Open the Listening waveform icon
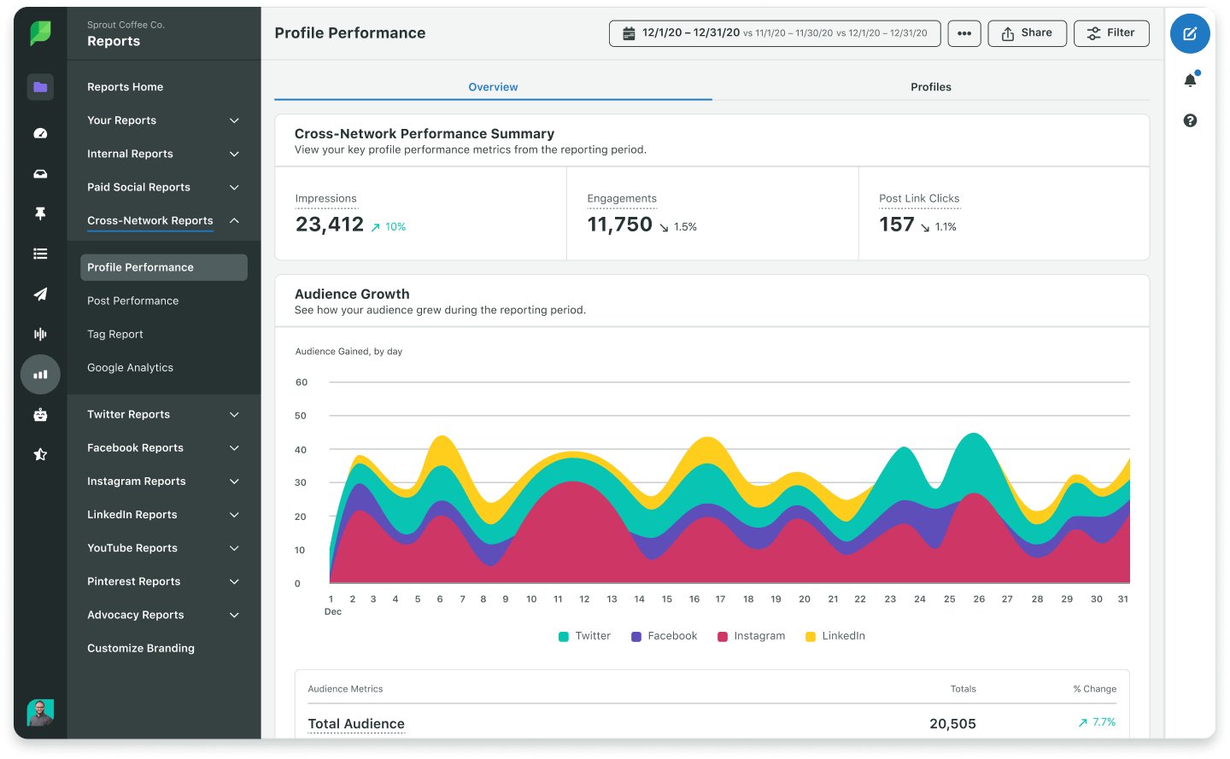1230x759 pixels. click(40, 333)
